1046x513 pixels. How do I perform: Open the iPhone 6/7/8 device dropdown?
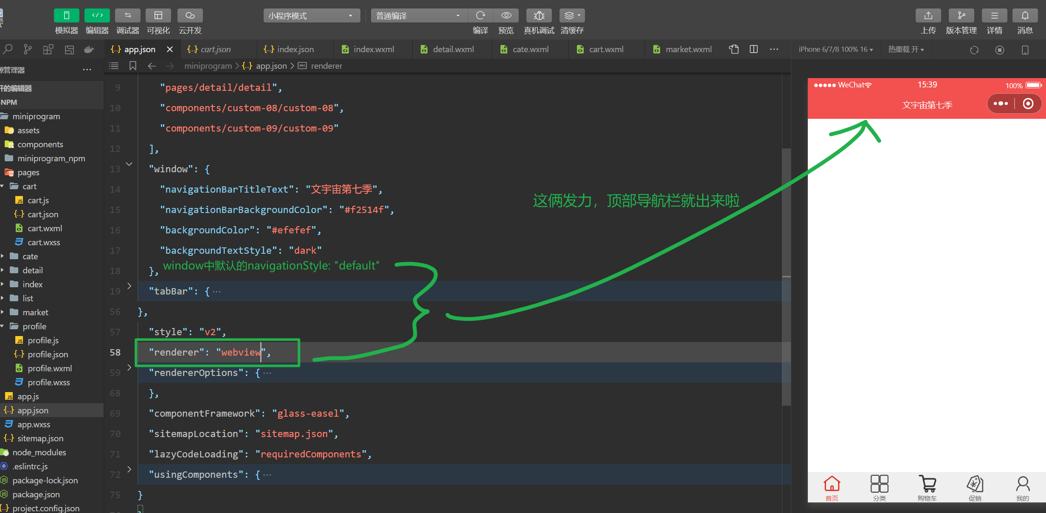point(835,49)
